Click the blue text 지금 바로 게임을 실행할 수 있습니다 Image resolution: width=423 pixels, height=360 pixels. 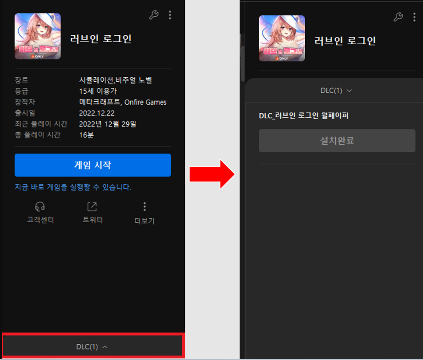point(73,187)
